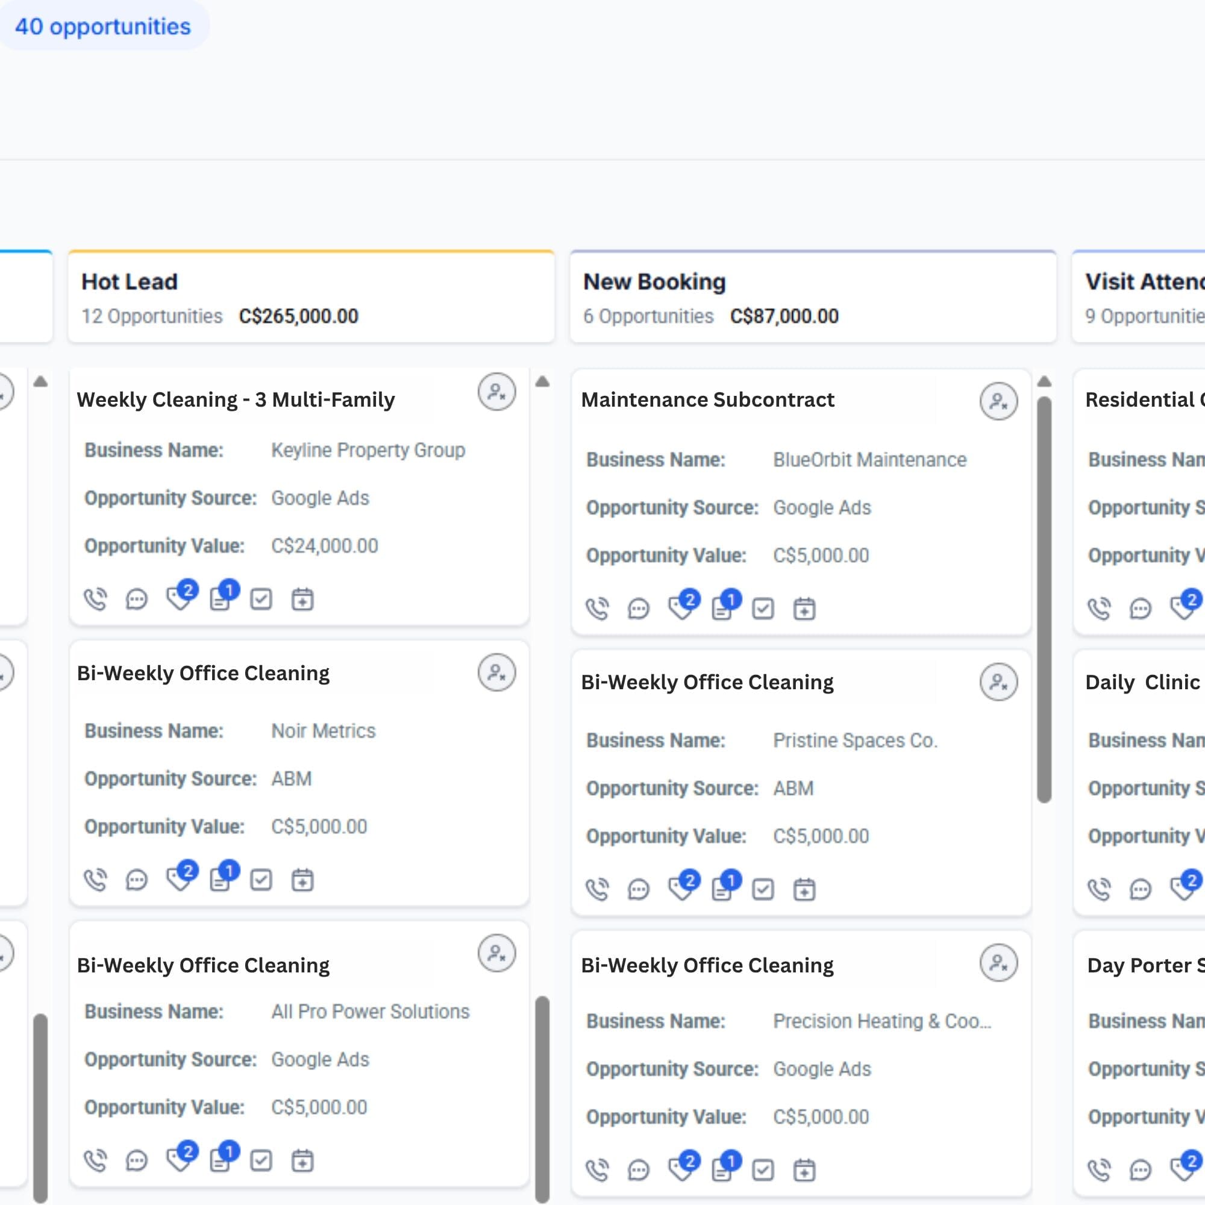Book appointment for All Pro Power Solutions
1205x1205 pixels.
pyautogui.click(x=302, y=1161)
